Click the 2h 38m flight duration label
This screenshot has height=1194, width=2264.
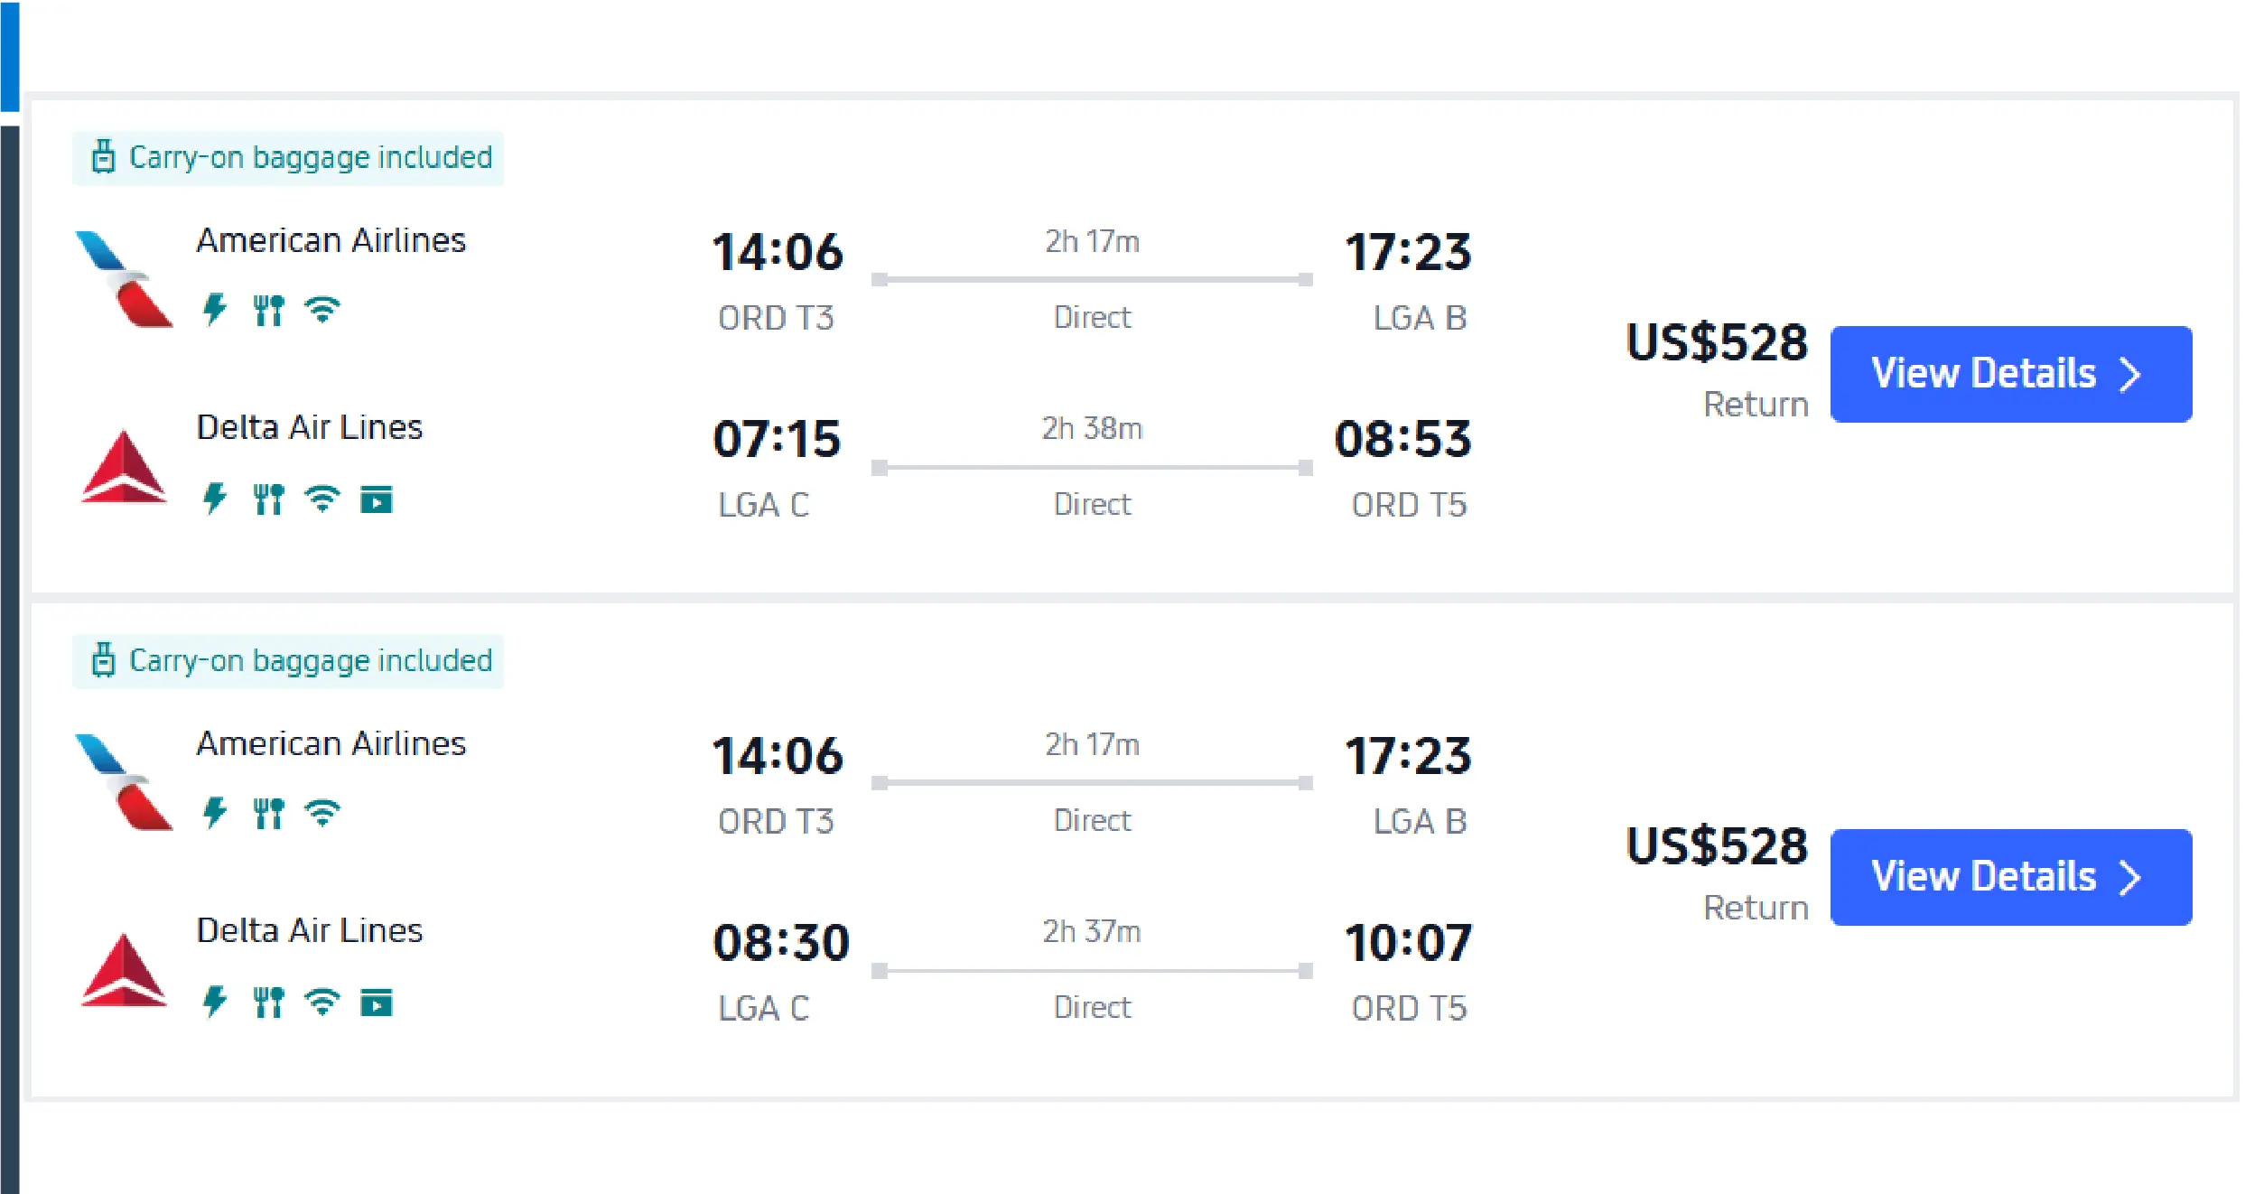coord(1092,428)
